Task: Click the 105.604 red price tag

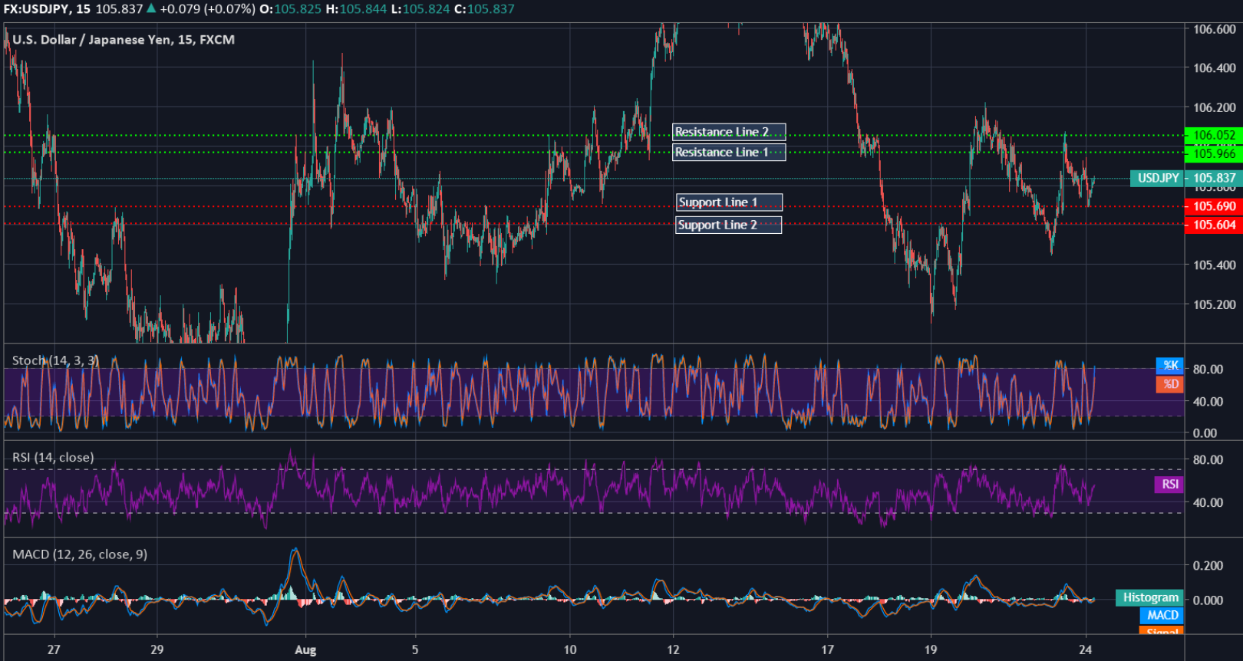Action: tap(1214, 225)
